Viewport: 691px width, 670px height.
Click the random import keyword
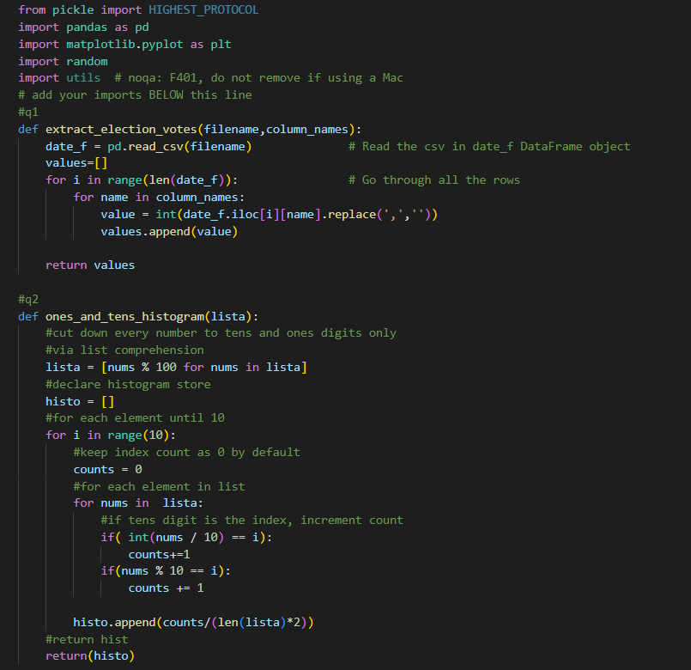coord(39,60)
